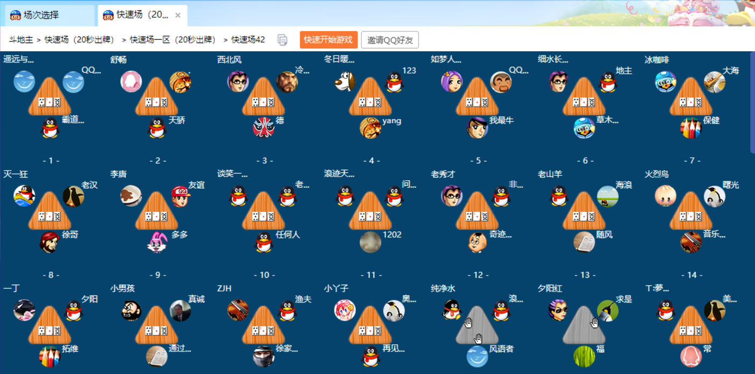755x374 pixels.
Task: Click avatar of player yang
Action: pyautogui.click(x=371, y=128)
